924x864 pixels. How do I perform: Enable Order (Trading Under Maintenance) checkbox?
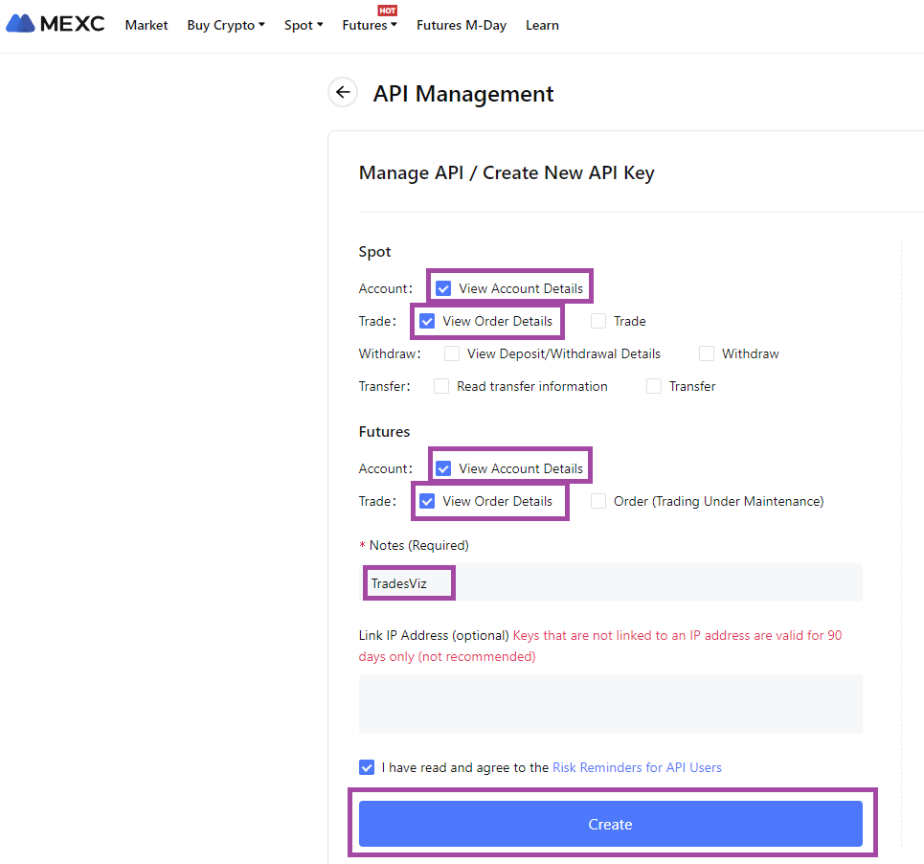click(x=598, y=501)
